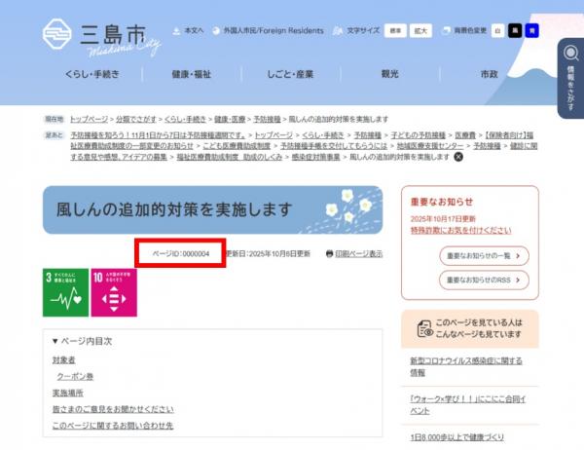Viewport: 584px width, 450px height.
Task: Open 子どもの予防接種 history link
Action: coord(419,135)
